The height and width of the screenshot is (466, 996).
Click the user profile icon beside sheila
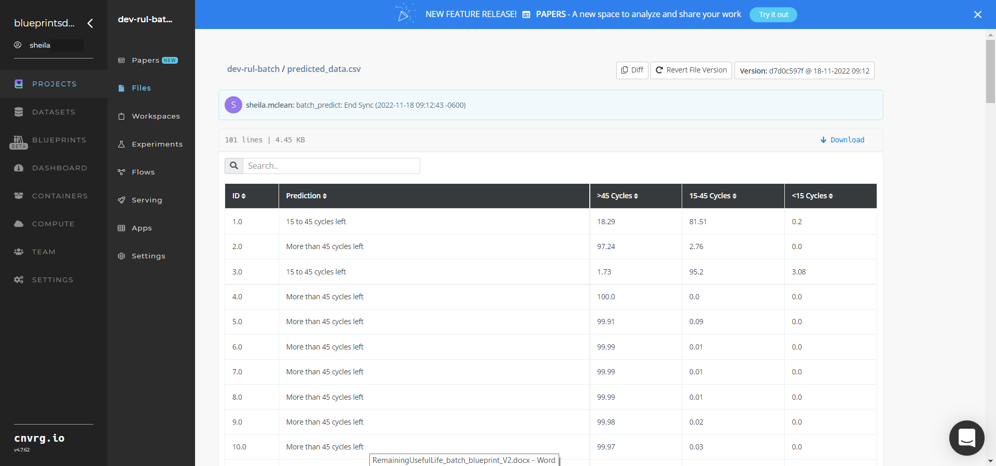pos(18,45)
